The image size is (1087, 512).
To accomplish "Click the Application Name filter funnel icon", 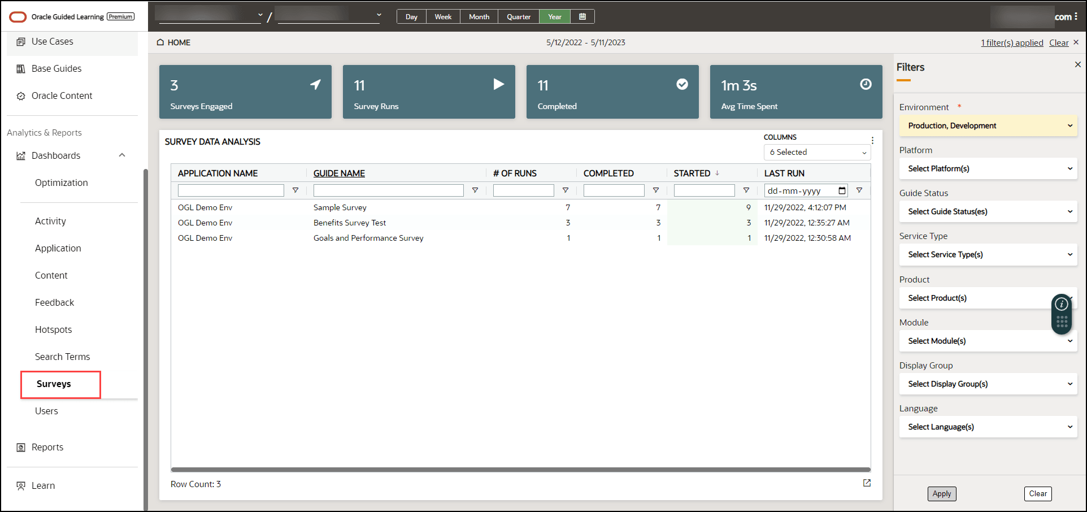I will (295, 190).
